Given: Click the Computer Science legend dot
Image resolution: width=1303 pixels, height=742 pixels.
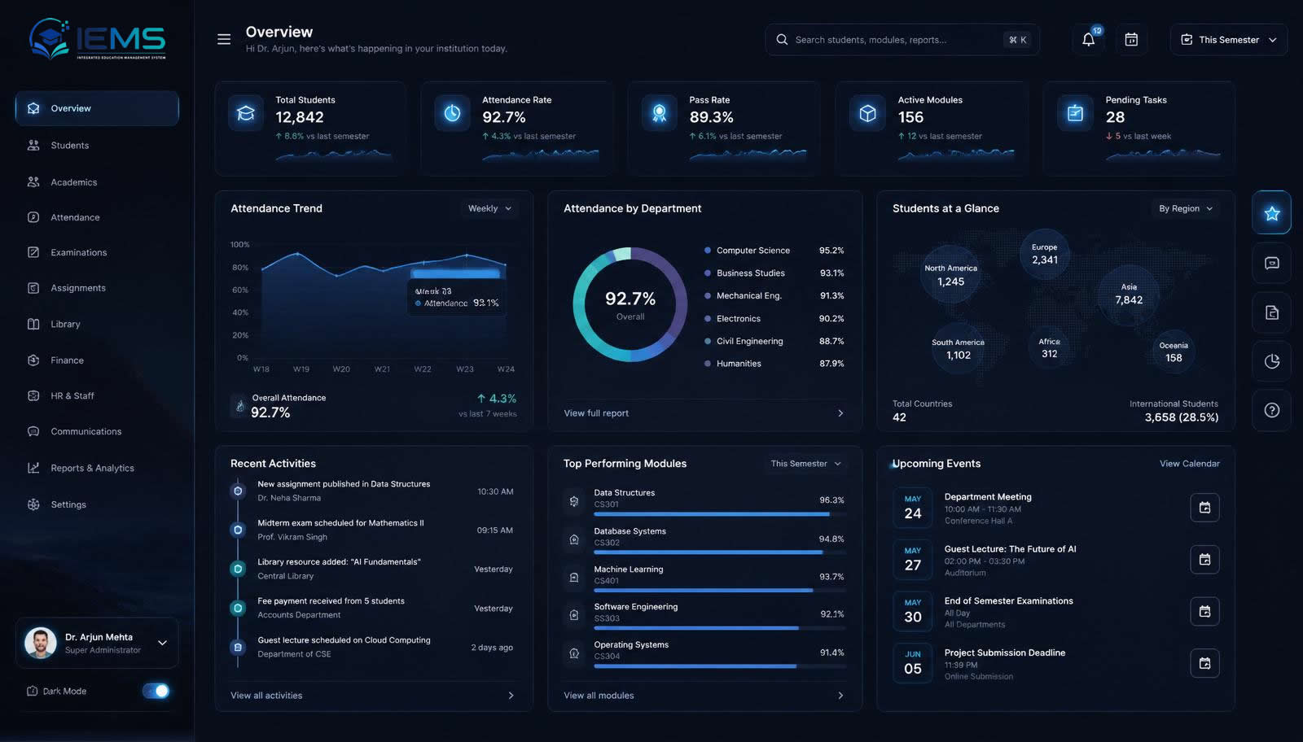Looking at the screenshot, I should coord(708,251).
